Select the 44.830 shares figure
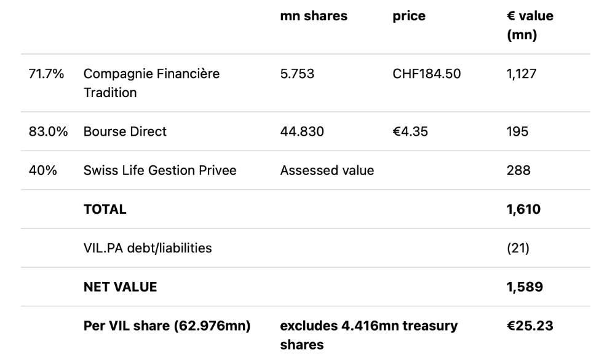 (x=302, y=131)
